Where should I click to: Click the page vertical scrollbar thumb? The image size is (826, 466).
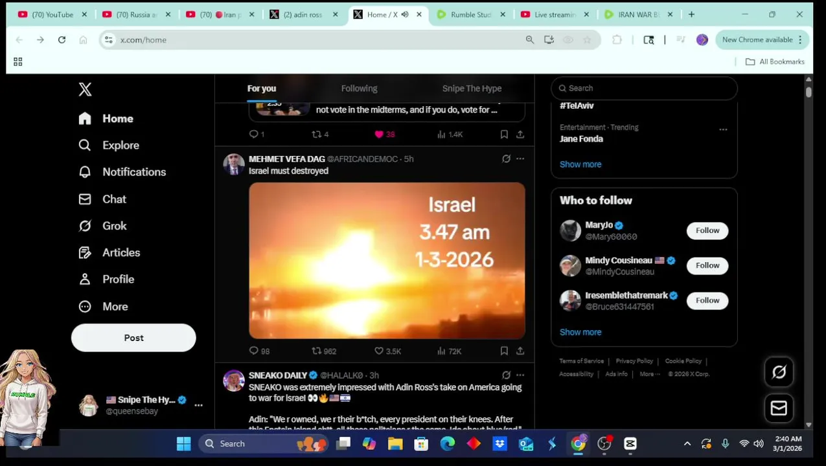(x=809, y=91)
